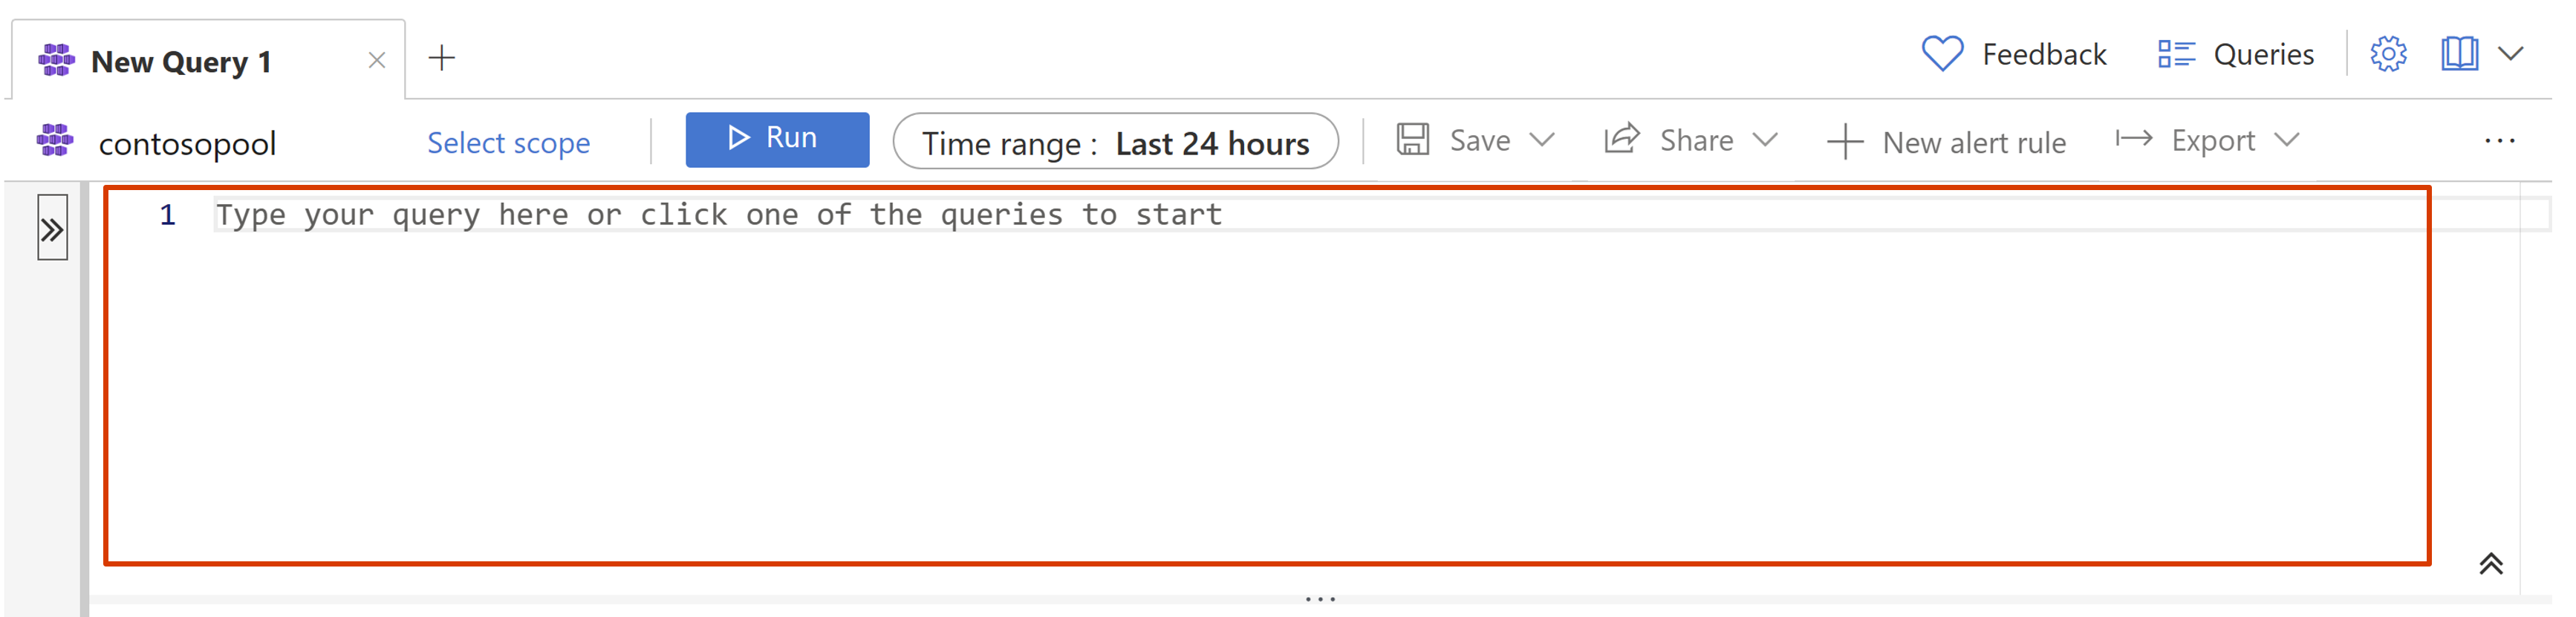Add a new query tab with plus

pos(441,58)
